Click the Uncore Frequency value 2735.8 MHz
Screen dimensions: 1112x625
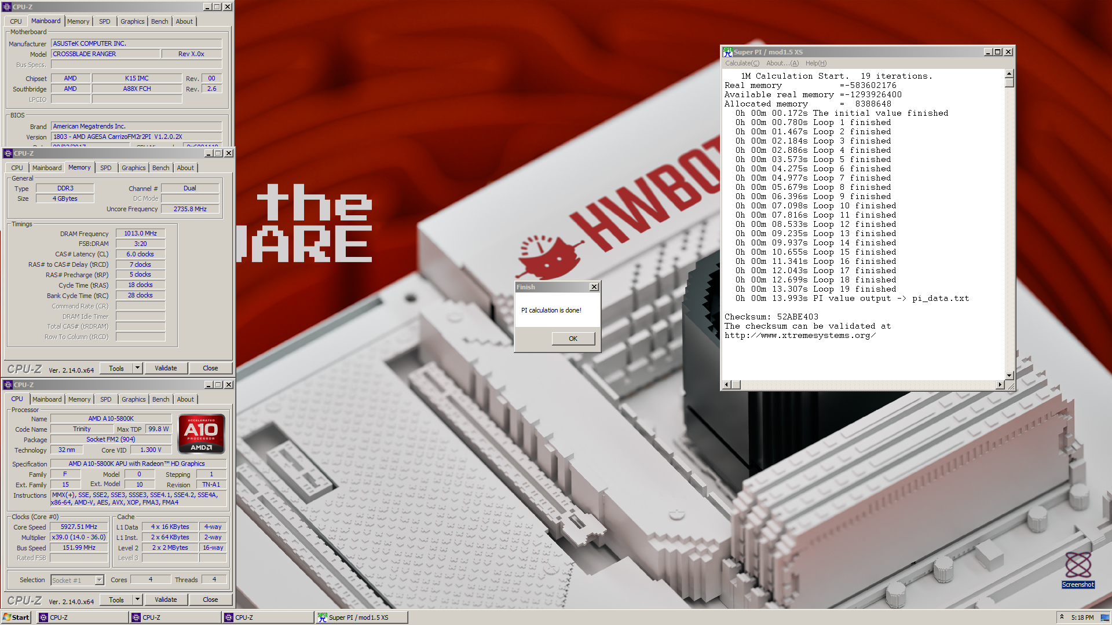click(190, 209)
